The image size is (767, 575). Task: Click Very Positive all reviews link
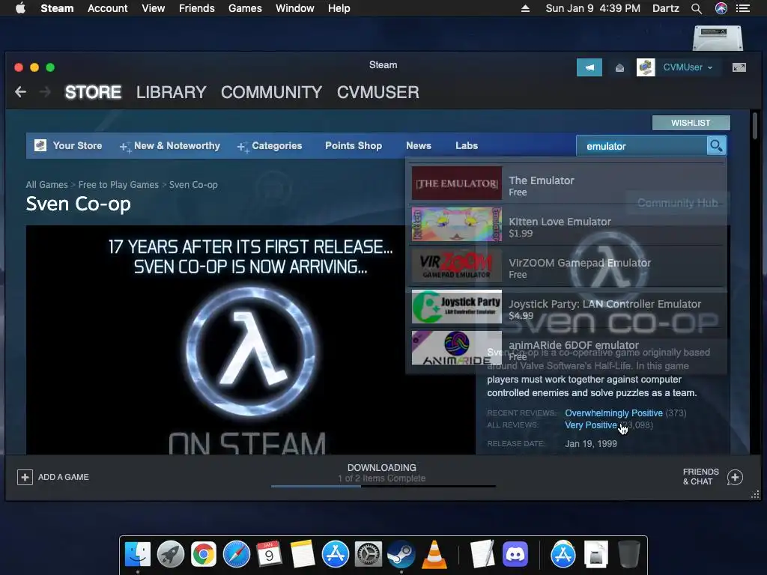[591, 425]
